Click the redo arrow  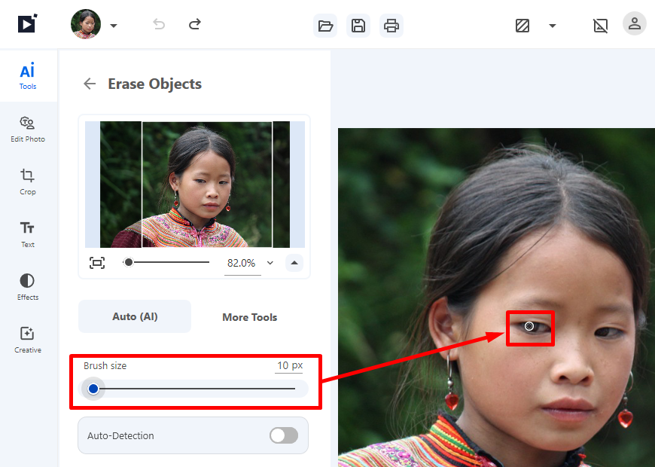point(194,23)
